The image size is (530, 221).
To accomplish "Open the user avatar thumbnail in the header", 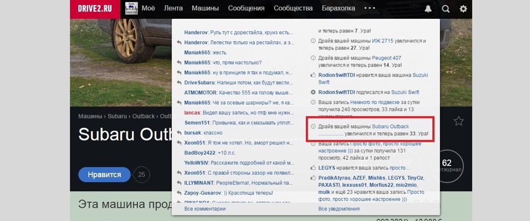I will click(x=131, y=8).
